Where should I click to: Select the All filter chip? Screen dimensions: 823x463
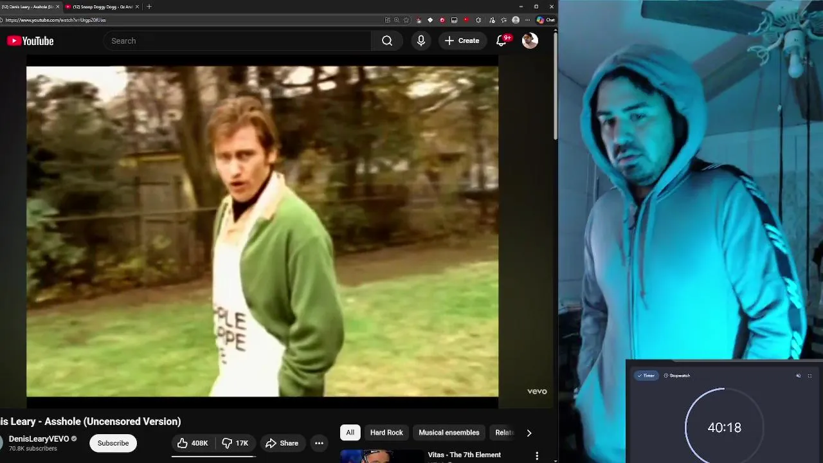click(350, 433)
